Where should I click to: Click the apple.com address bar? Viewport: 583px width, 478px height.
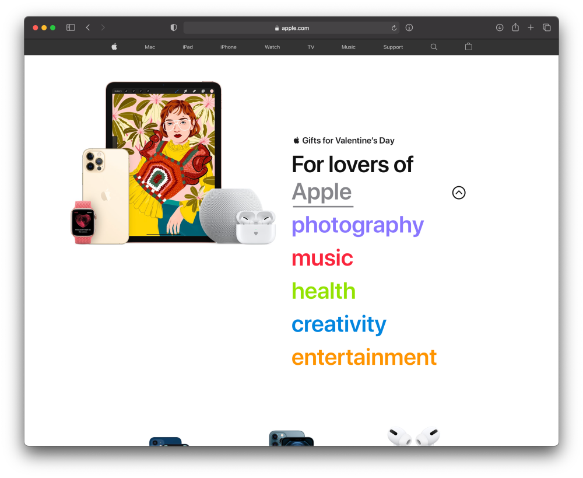click(x=291, y=28)
